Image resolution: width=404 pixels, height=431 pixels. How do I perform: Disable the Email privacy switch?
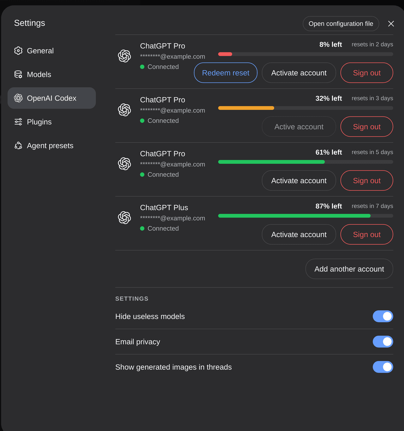[x=383, y=342]
